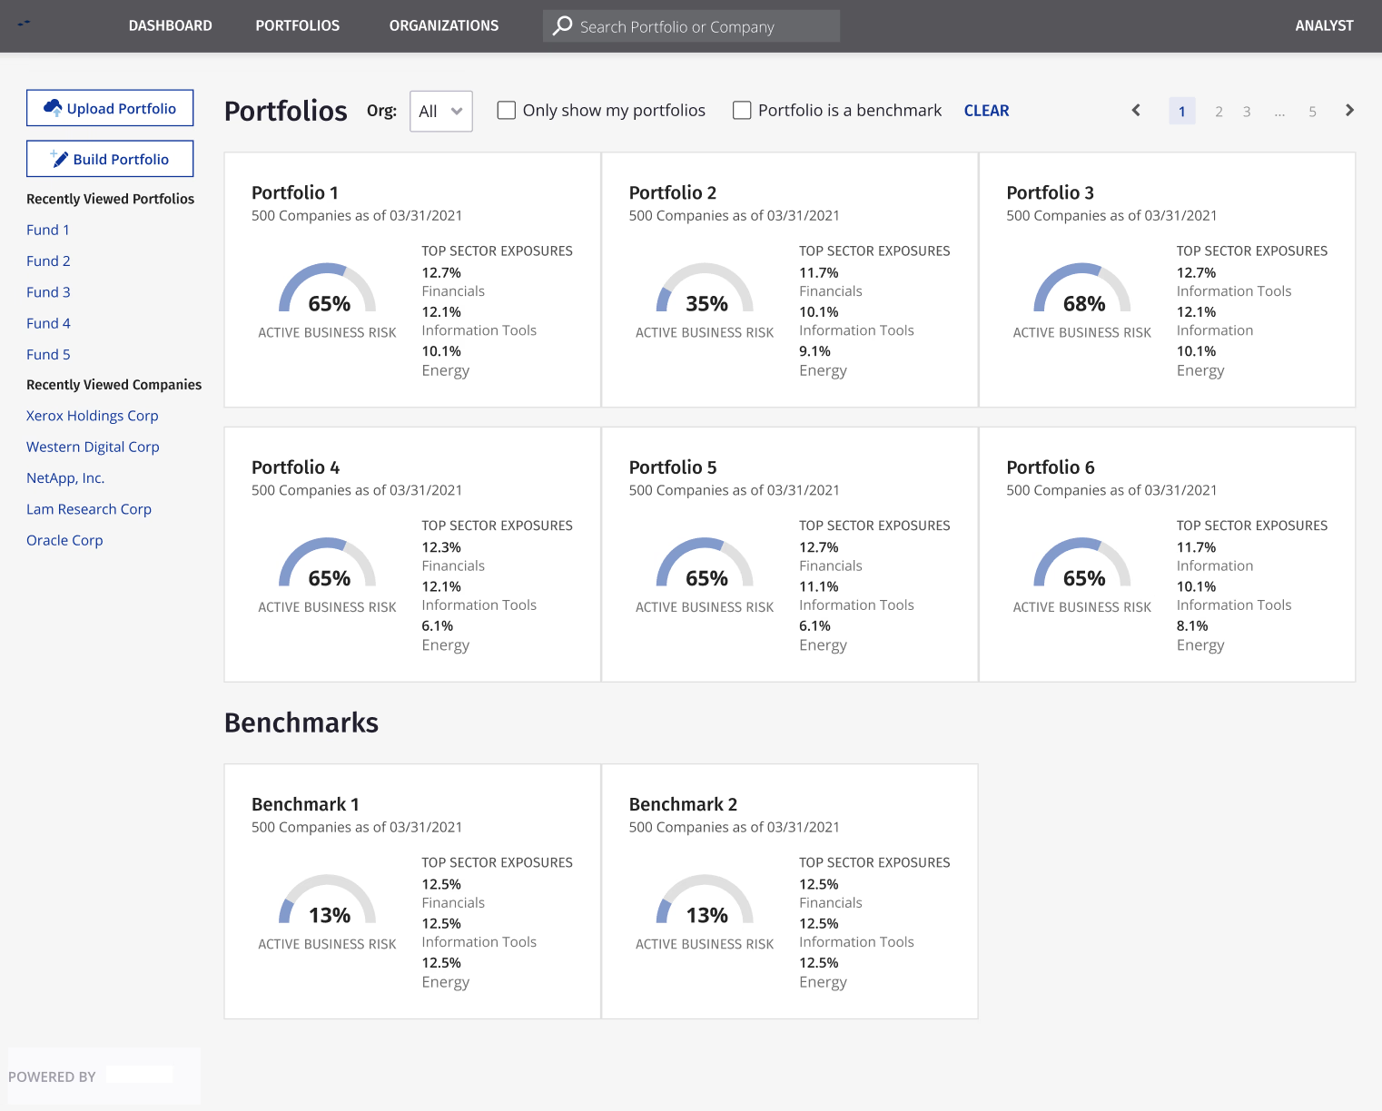Expand pagination ellipsis for more pages
1382x1111 pixels.
(1279, 112)
